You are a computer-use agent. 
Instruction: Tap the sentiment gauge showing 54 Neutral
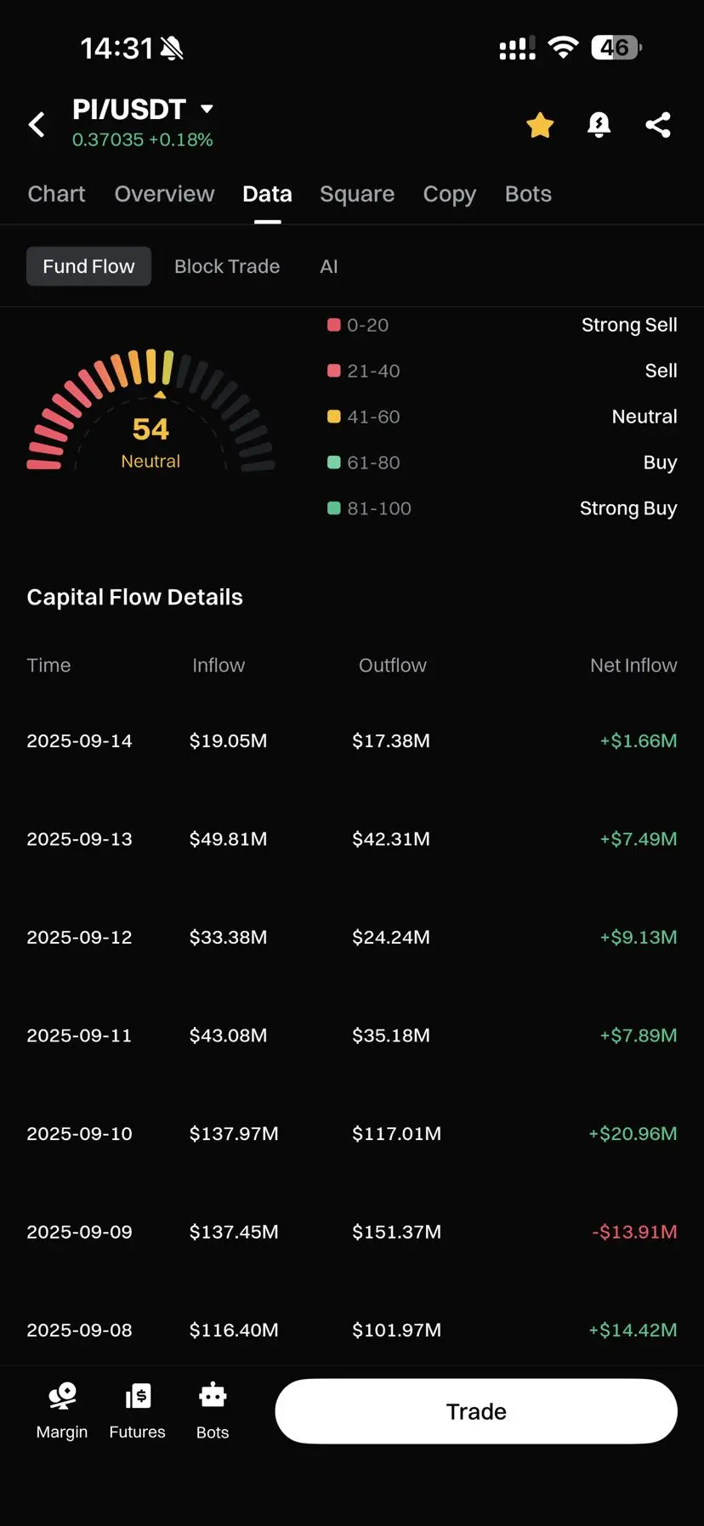click(x=150, y=410)
